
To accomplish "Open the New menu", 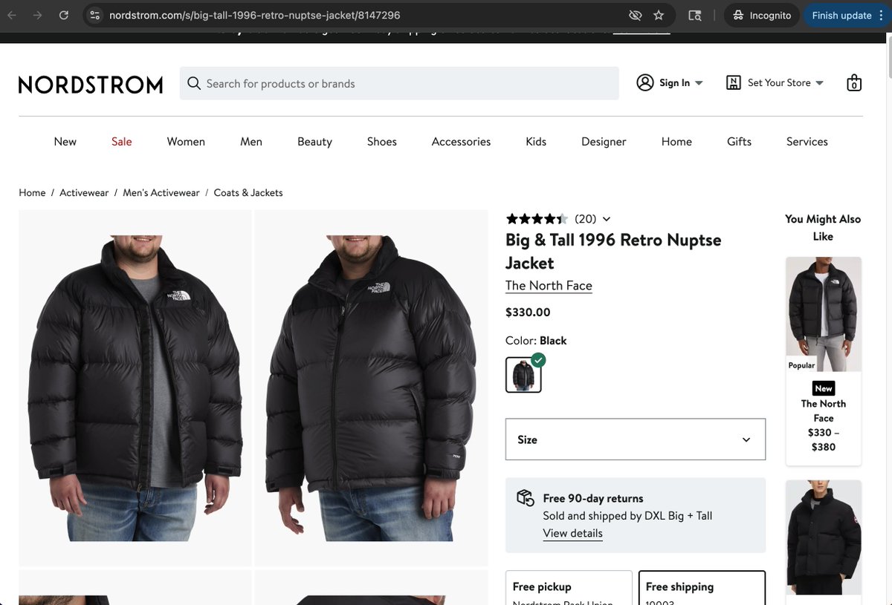I will pyautogui.click(x=65, y=141).
